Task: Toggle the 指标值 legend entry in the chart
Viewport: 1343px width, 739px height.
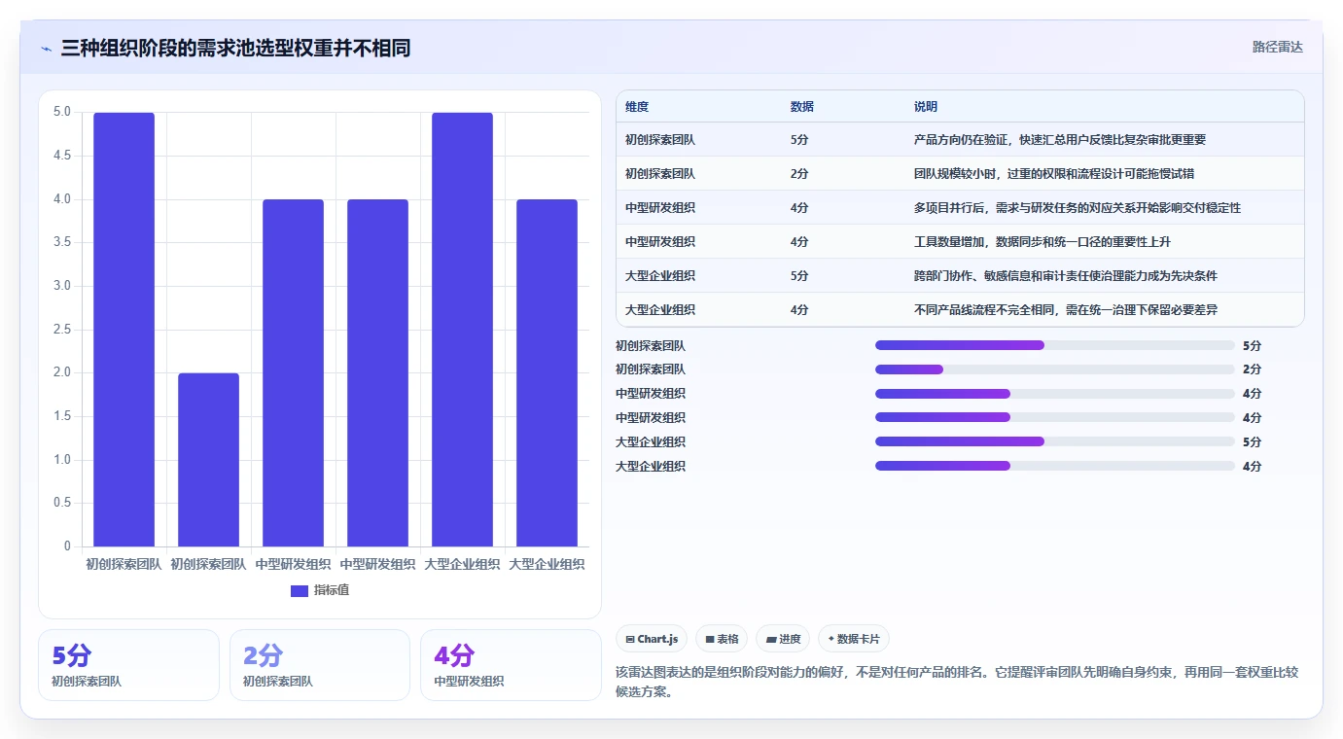Action: coord(320,590)
